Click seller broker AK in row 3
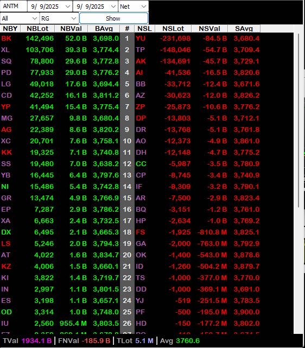Viewport: 305px width, 348px height. (141, 61)
